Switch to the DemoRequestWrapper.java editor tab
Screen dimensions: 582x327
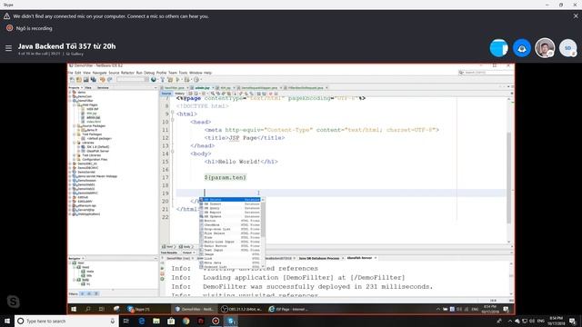click(x=258, y=88)
